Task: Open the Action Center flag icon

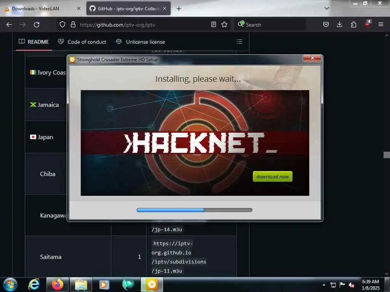Action: (x=342, y=284)
